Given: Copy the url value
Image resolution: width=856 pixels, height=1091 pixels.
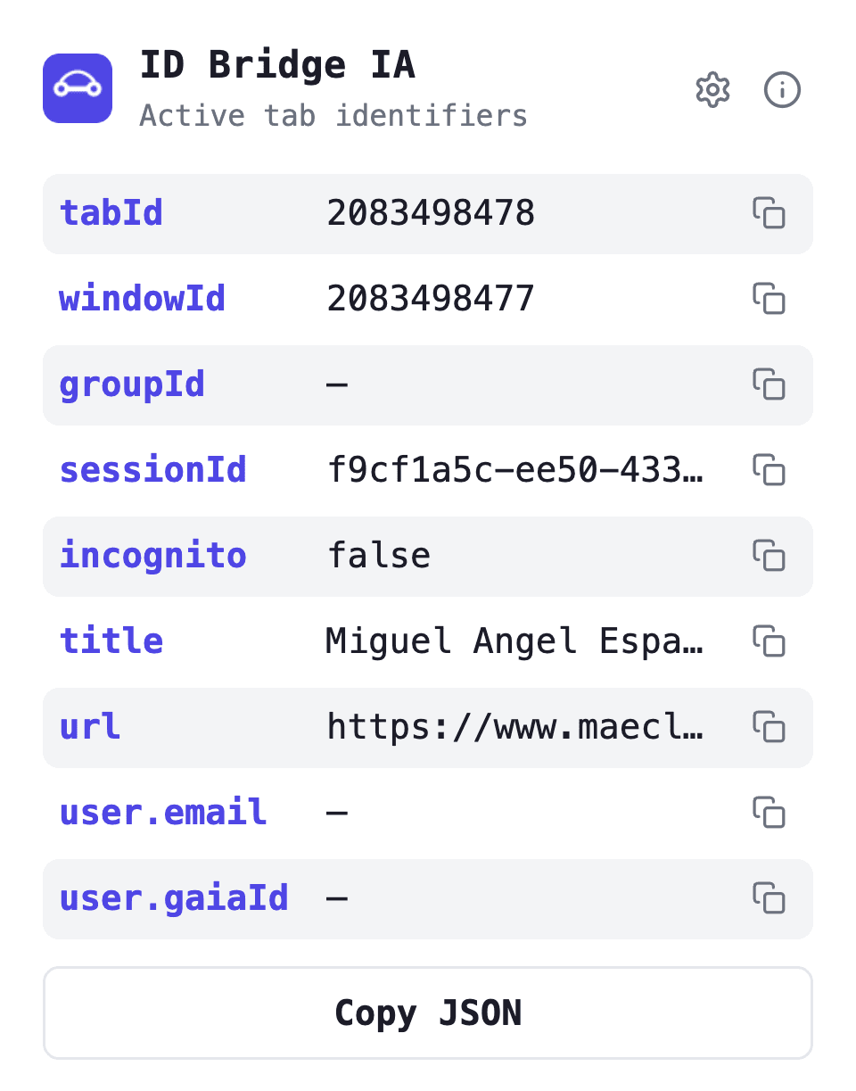Looking at the screenshot, I should (769, 727).
